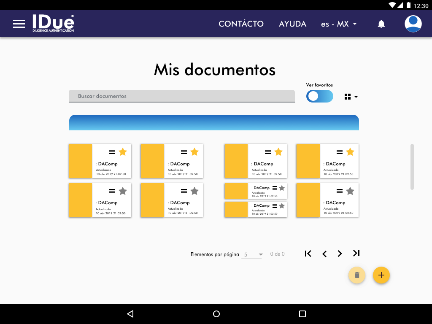Open the notifications bell
432x324 pixels.
click(x=381, y=24)
